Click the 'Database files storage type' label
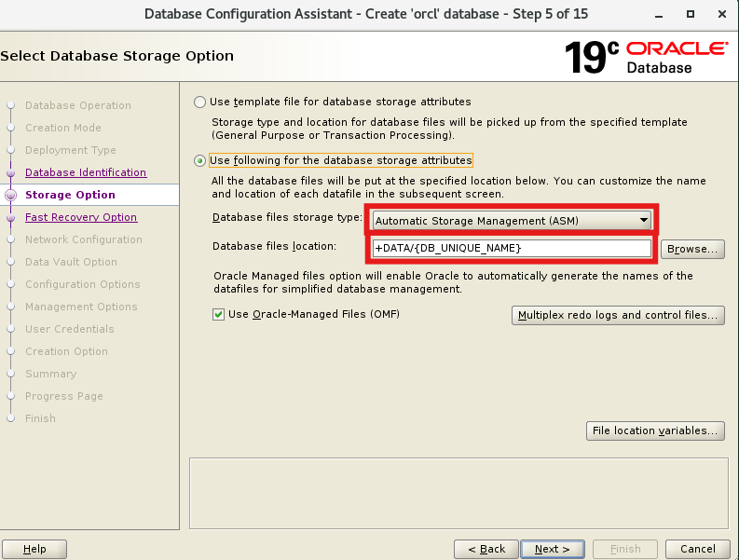739x560 pixels. click(288, 217)
